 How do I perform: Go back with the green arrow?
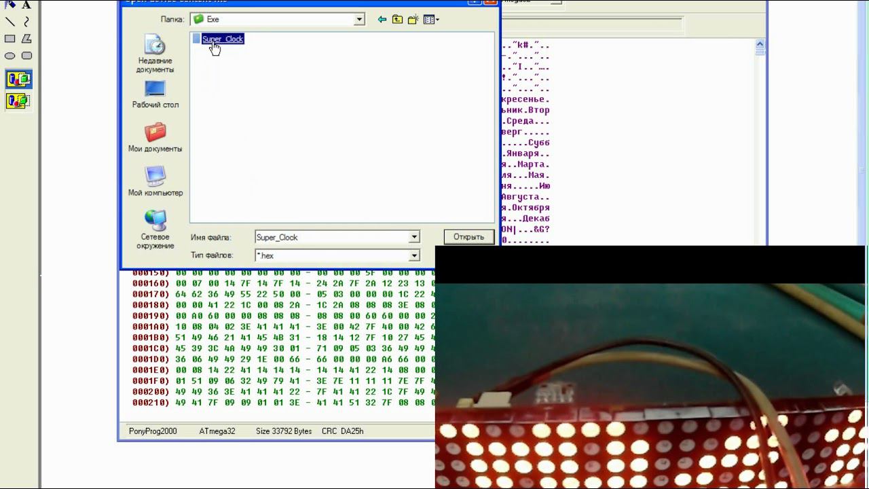click(382, 20)
